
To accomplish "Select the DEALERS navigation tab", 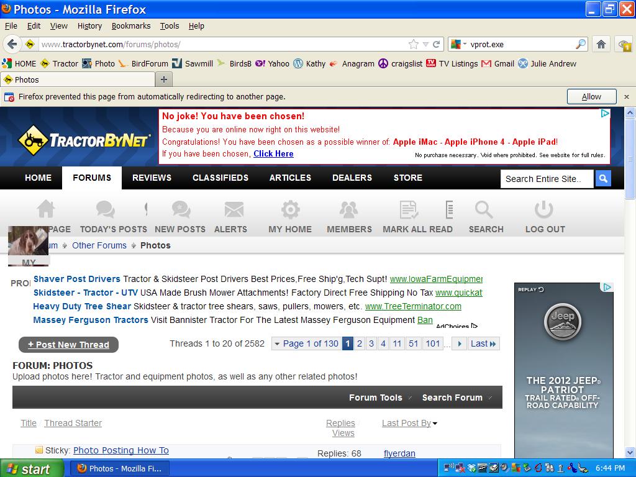I will (352, 178).
